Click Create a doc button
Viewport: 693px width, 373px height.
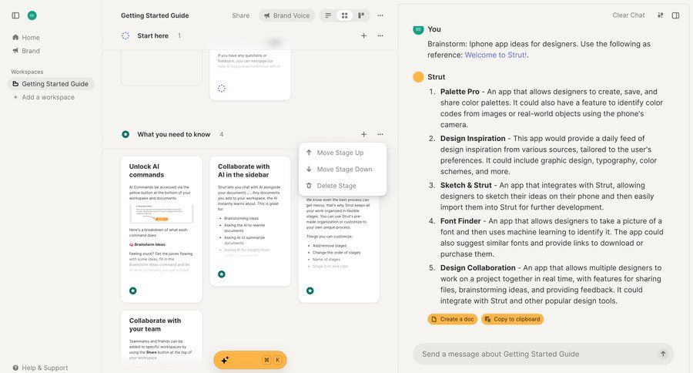(453, 319)
